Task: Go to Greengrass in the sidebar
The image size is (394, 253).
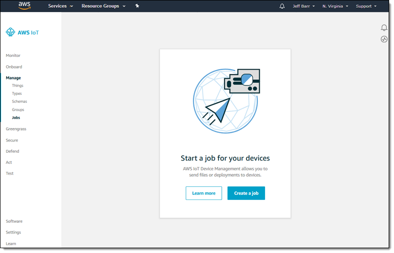Action: [16, 129]
